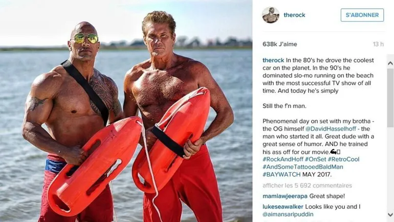Expand afficher les 5 692 commentaires

pos(307,186)
